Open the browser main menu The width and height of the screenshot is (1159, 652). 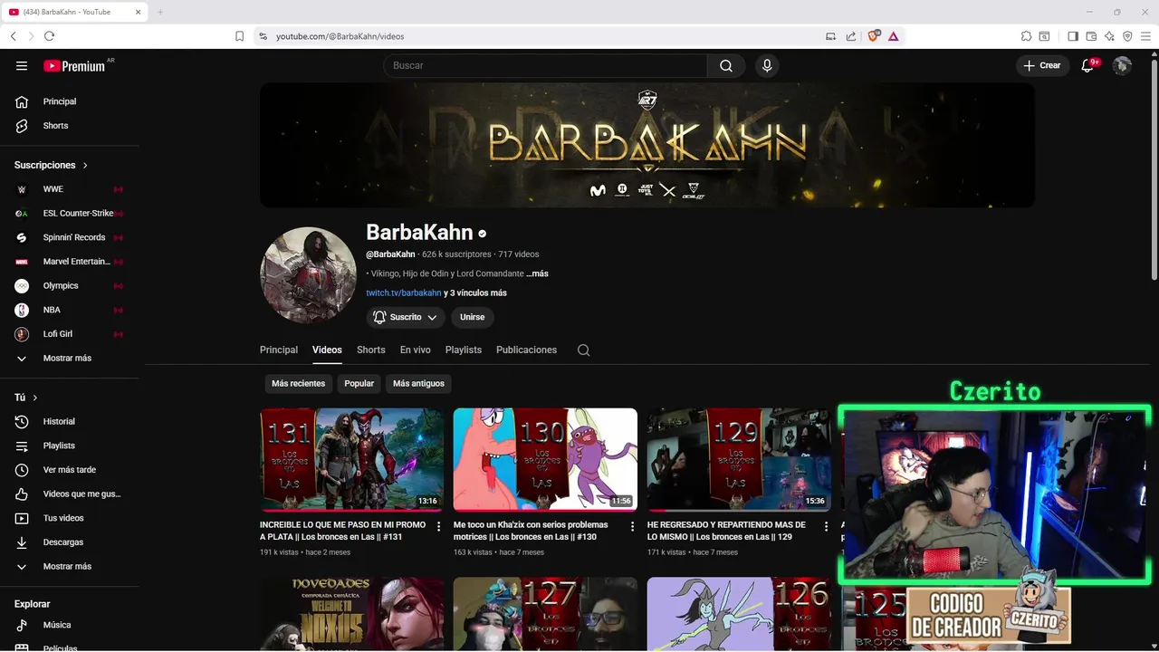(x=1145, y=36)
